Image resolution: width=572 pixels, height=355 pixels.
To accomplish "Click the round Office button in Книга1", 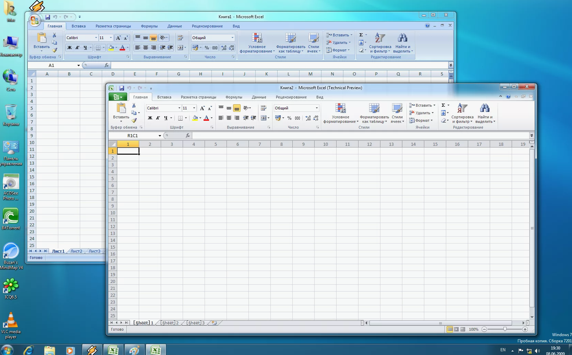I will point(34,21).
